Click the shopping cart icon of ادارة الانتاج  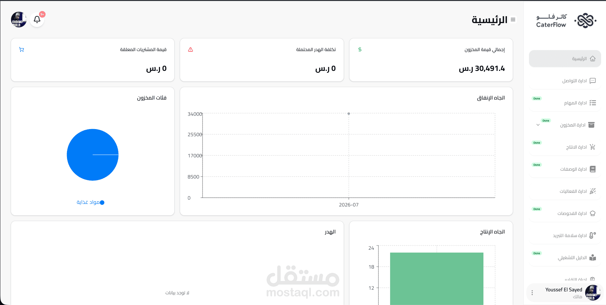[x=593, y=147]
